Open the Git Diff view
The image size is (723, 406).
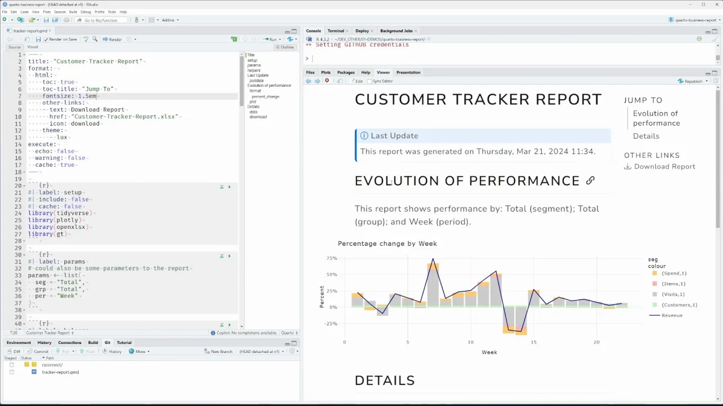tap(13, 351)
